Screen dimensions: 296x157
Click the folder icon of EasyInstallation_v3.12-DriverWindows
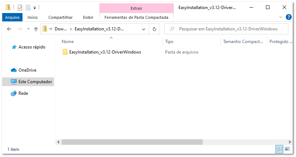click(x=65, y=52)
